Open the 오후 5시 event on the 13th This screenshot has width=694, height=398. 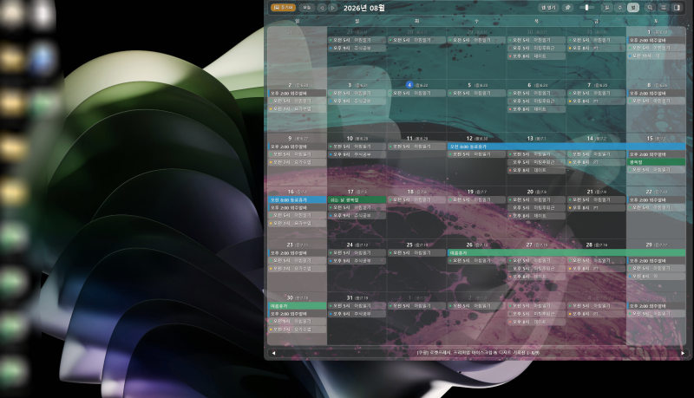[536, 162]
